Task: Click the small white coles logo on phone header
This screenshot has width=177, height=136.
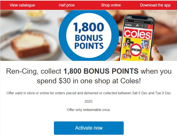Action: coord(128,25)
